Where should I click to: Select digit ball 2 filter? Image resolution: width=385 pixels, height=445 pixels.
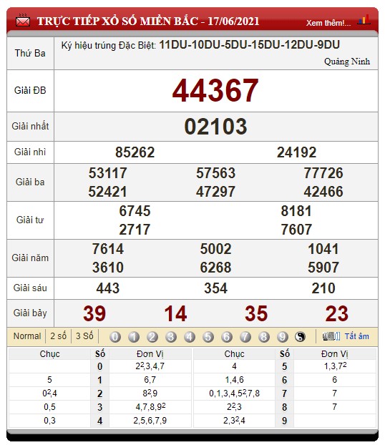pyautogui.click(x=152, y=337)
